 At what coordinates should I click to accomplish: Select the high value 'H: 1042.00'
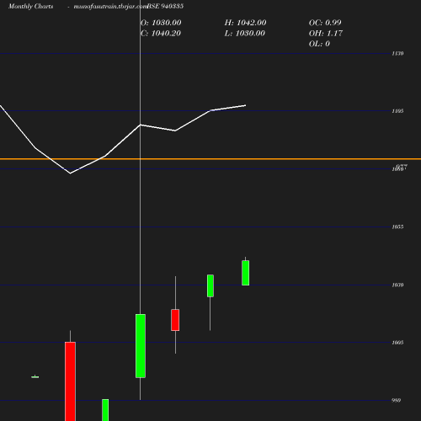(x=245, y=23)
